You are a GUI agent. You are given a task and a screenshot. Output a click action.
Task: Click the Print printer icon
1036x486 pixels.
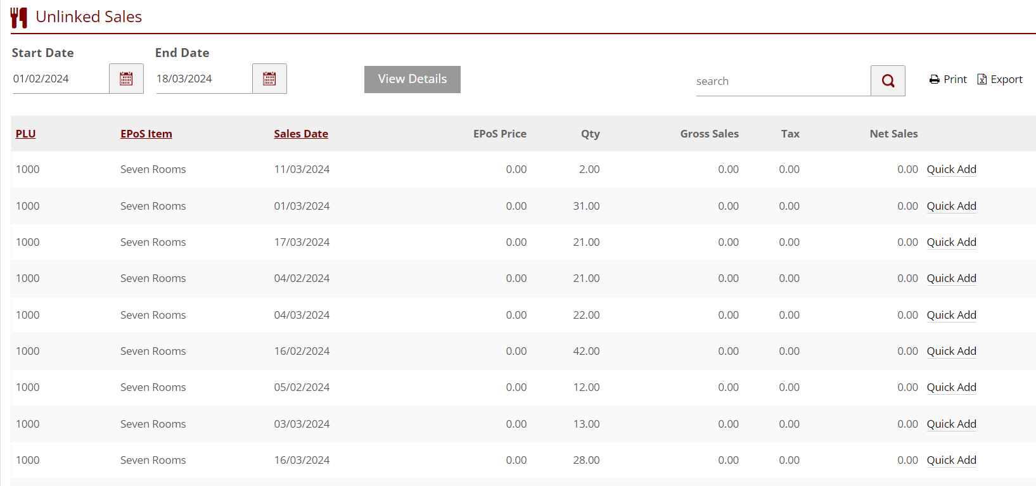(934, 80)
